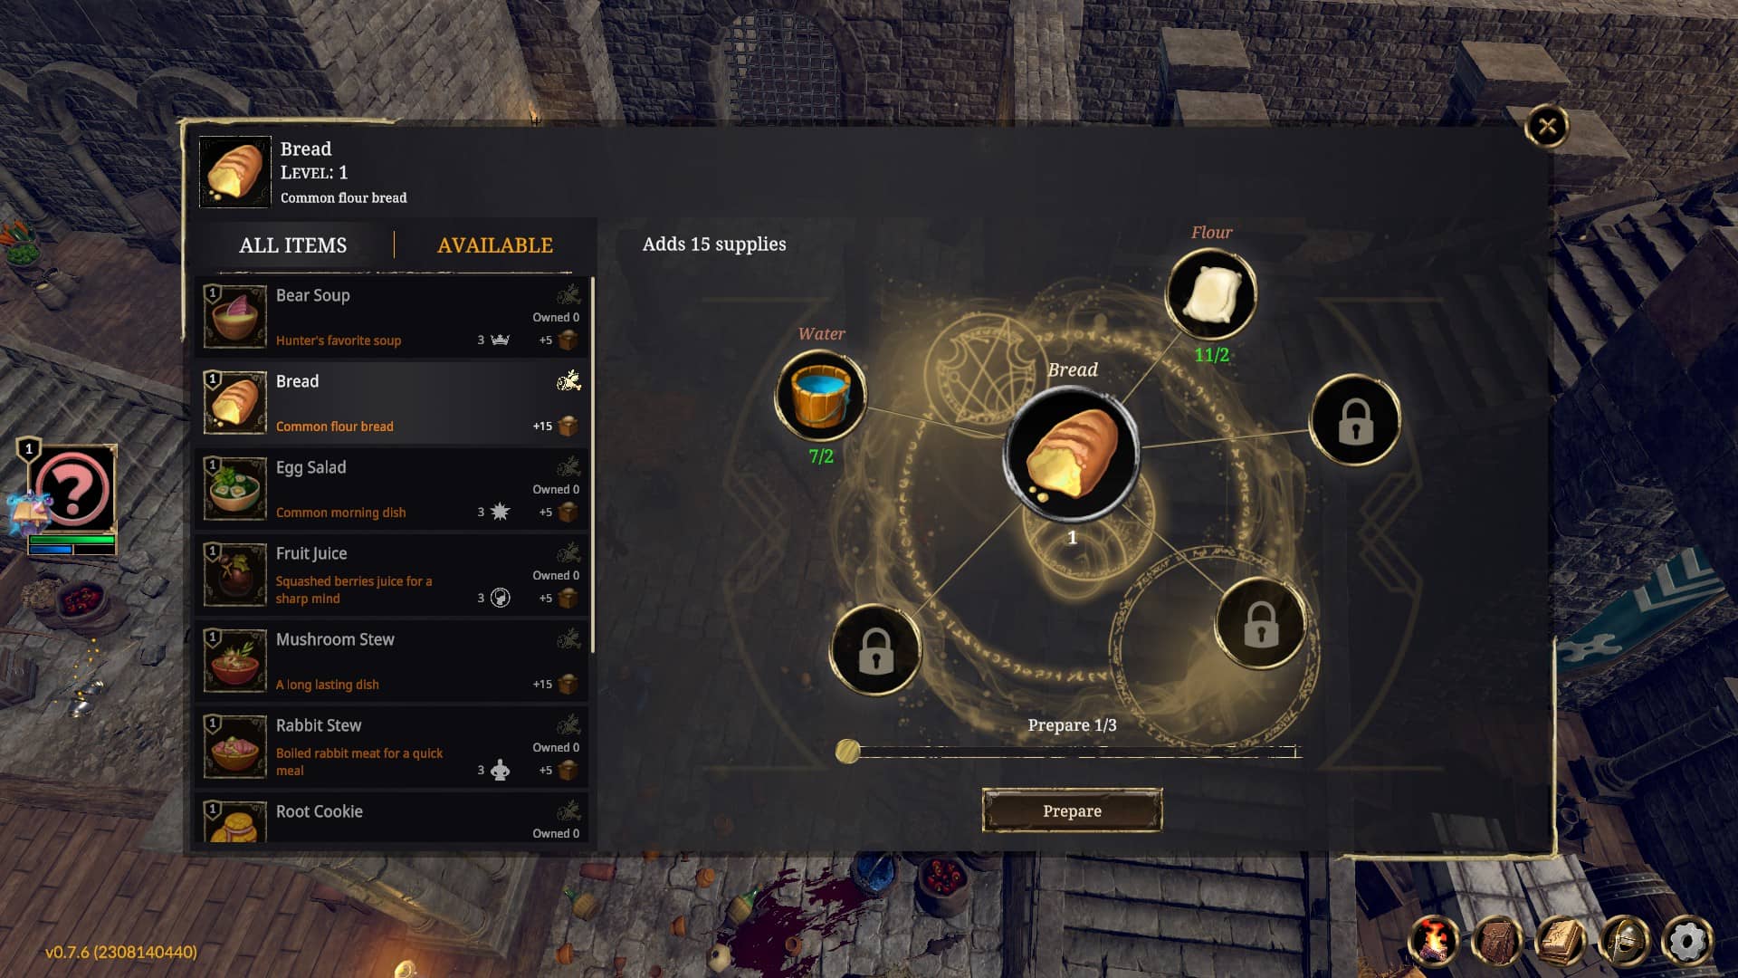Click the locked slot below the Flour icon
The image size is (1738, 978).
(x=1355, y=420)
